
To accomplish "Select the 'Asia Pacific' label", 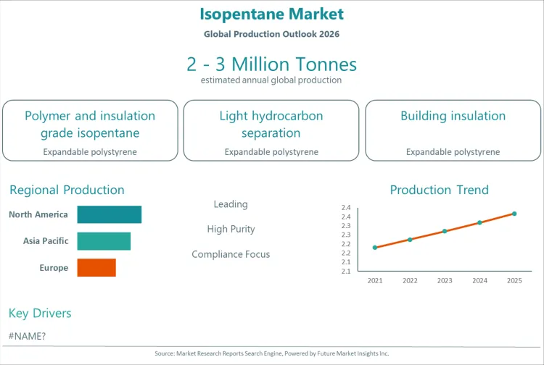I will pyautogui.click(x=46, y=241).
